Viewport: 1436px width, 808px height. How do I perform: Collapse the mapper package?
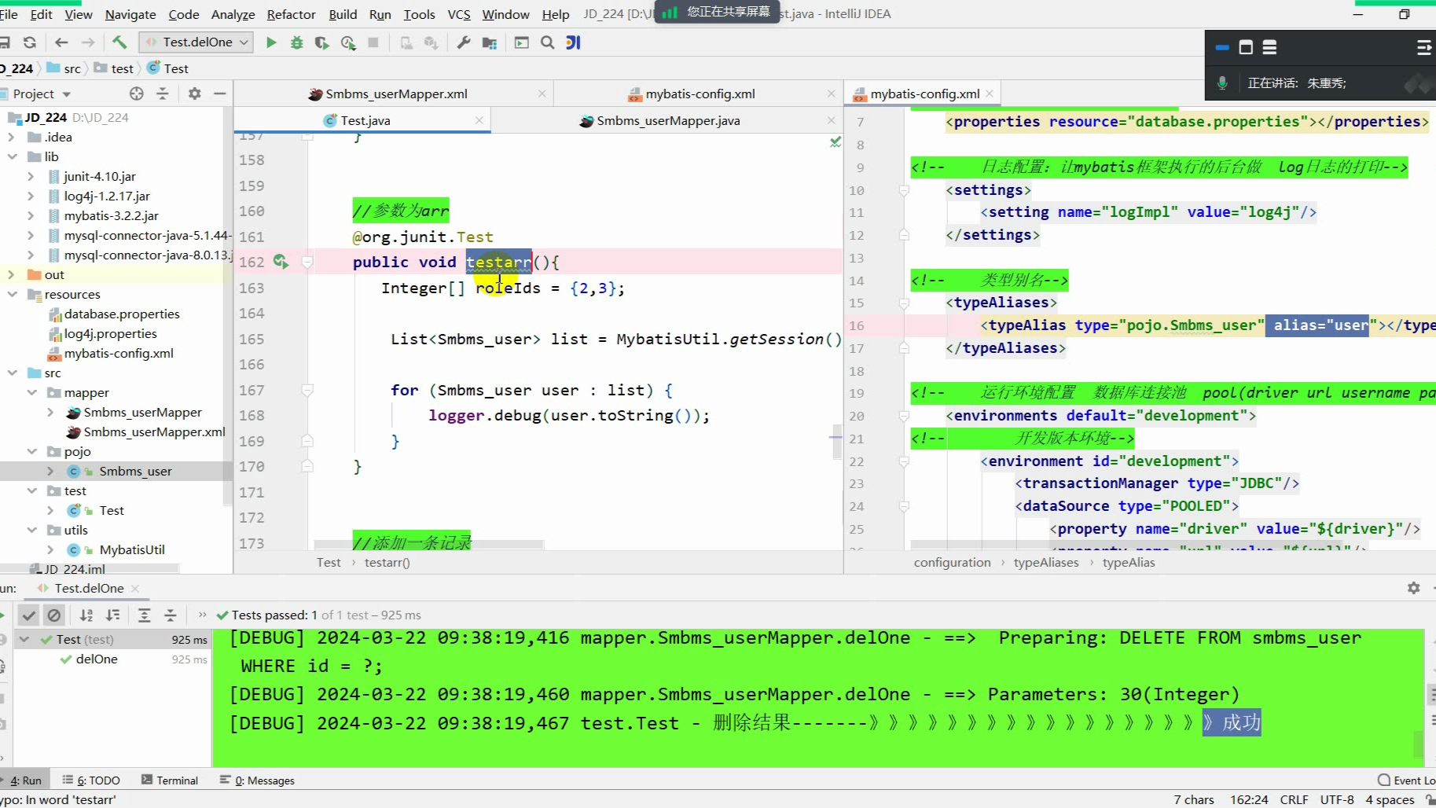coord(31,392)
